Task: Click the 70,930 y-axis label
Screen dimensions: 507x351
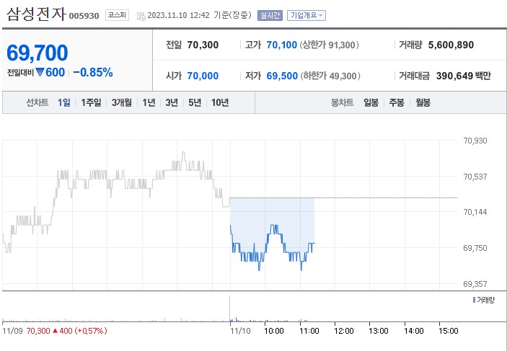Action: pos(475,141)
